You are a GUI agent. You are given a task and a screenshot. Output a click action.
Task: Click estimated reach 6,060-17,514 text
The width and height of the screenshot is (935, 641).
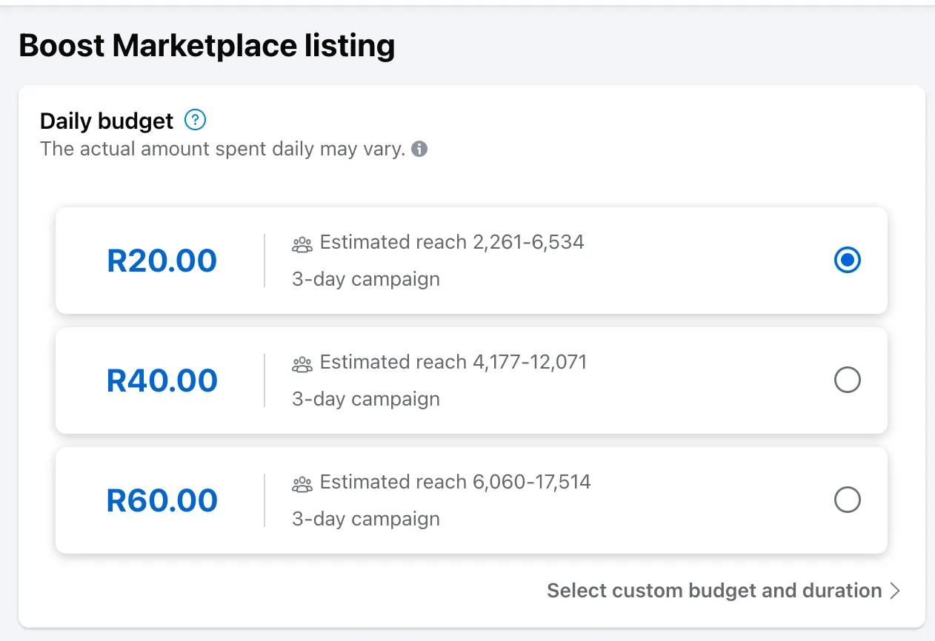coord(455,482)
